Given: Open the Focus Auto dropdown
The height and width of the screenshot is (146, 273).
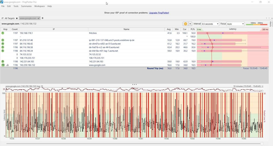Looking at the screenshot, I should click(x=235, y=24).
